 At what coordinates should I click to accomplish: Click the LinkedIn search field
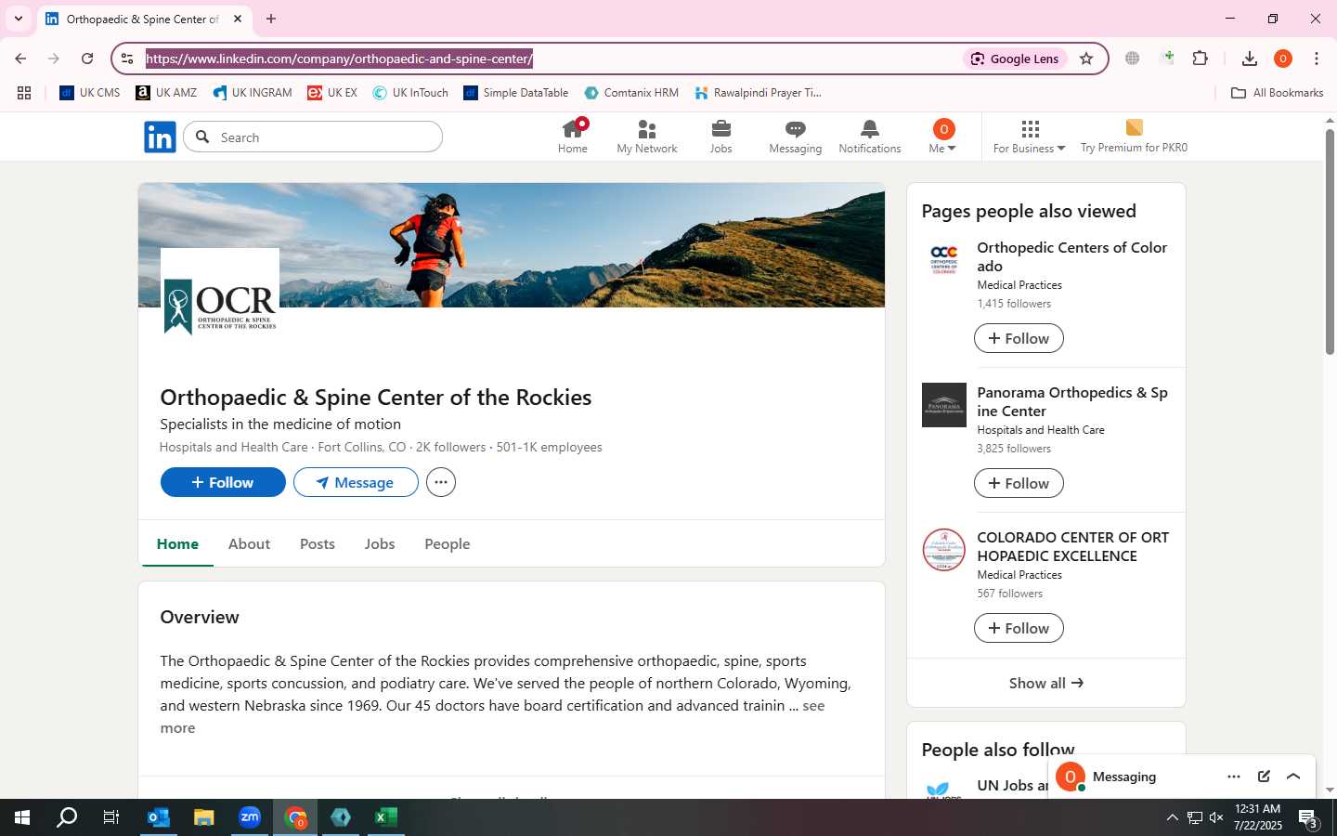314,137
